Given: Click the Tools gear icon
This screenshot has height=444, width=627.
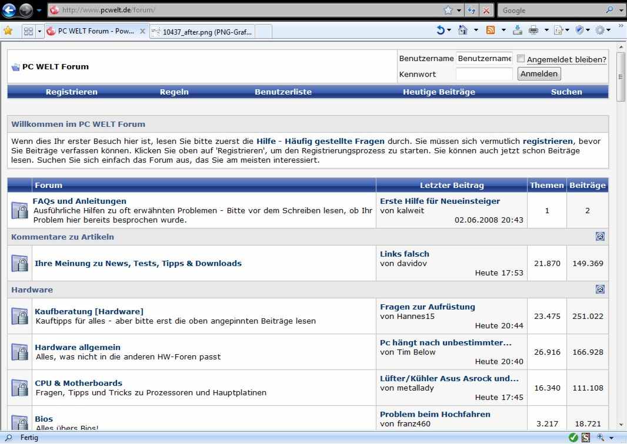Looking at the screenshot, I should [x=600, y=30].
